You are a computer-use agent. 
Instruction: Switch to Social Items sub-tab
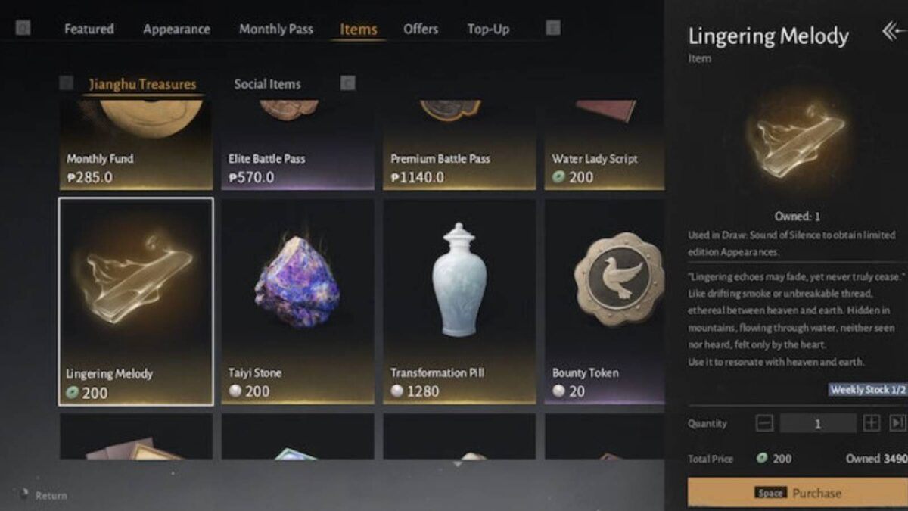pos(267,84)
